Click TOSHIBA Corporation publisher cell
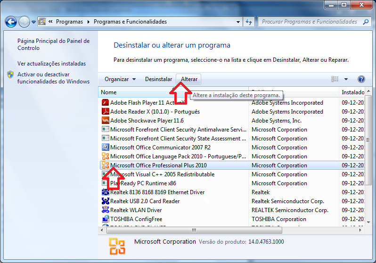The image size is (376, 263). click(279, 219)
